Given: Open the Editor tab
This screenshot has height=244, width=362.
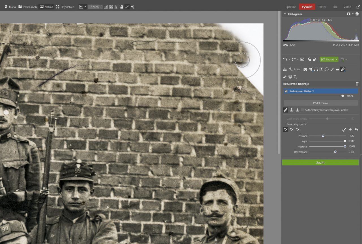Looking at the screenshot, I should (x=322, y=7).
